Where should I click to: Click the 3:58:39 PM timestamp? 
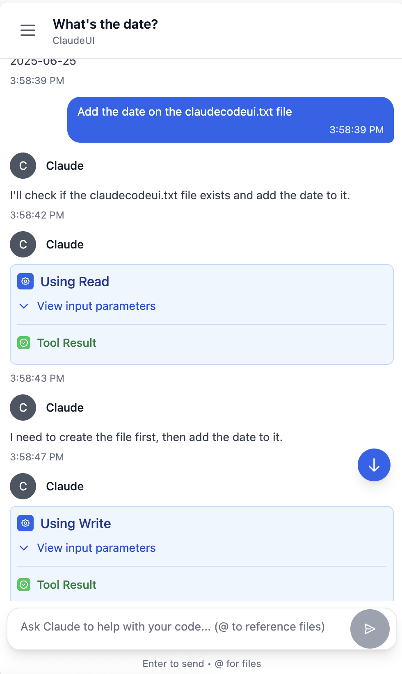click(37, 80)
